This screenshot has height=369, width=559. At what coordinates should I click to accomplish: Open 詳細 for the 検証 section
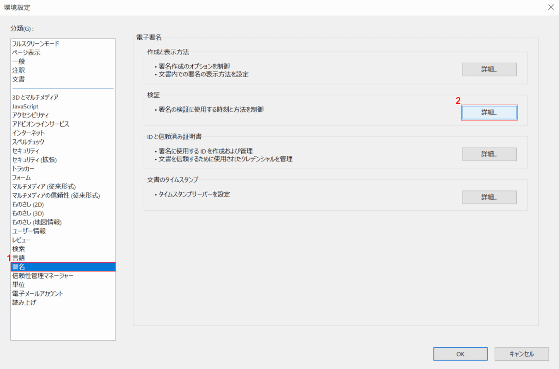coord(489,112)
